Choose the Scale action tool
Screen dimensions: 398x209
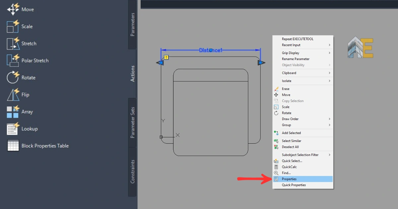tap(13, 27)
